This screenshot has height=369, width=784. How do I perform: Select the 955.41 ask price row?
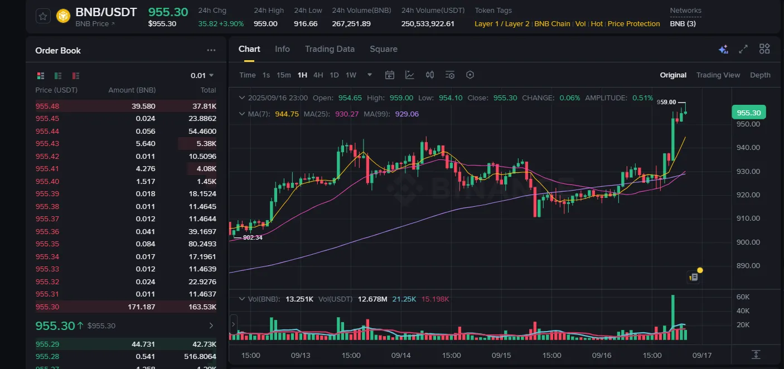(x=125, y=169)
